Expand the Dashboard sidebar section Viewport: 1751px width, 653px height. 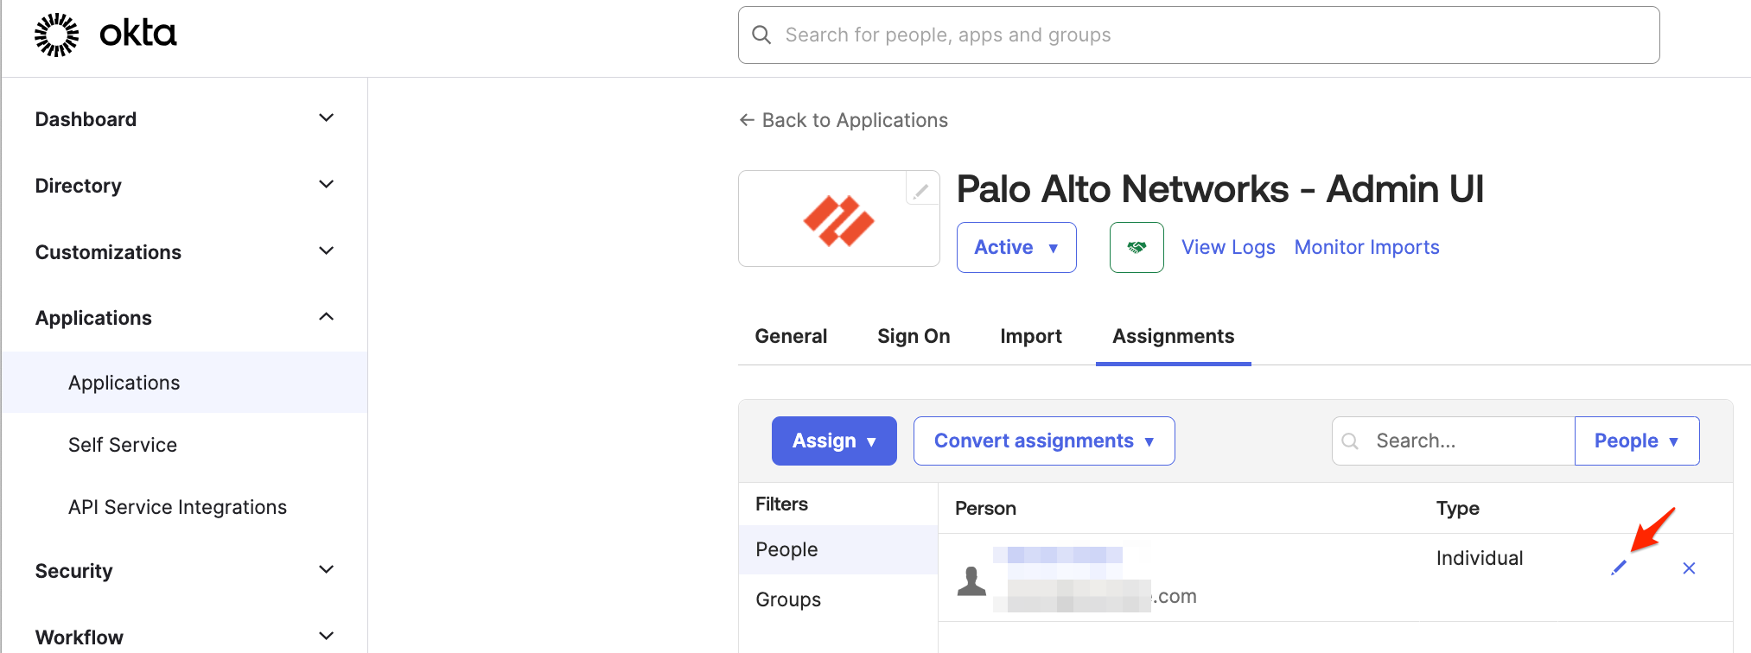(x=326, y=118)
